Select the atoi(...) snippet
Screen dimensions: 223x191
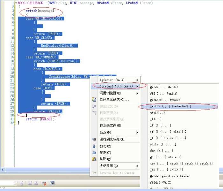[179, 113]
